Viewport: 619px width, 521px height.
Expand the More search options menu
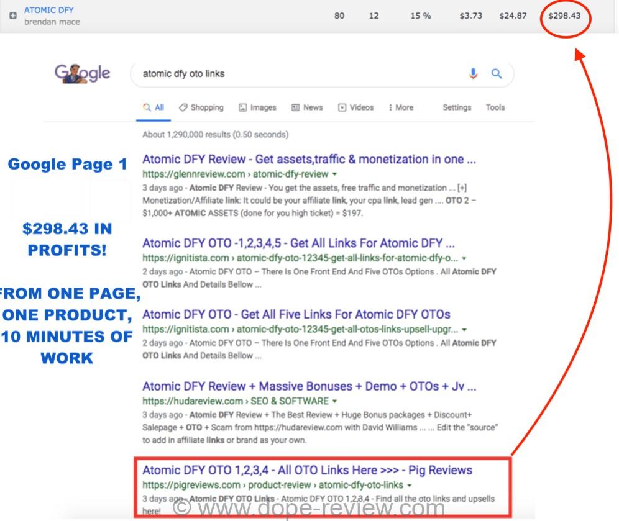[x=401, y=107]
